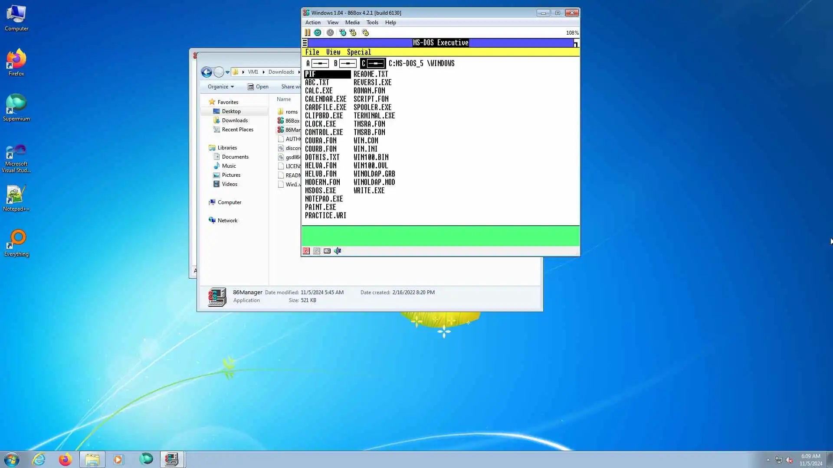Click the sound icon in 86Box status bar
833x468 pixels.
338,251
